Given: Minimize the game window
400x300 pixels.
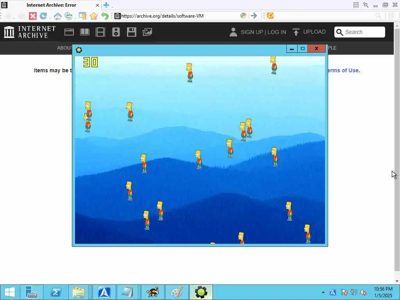Looking at the screenshot, I should (x=292, y=48).
